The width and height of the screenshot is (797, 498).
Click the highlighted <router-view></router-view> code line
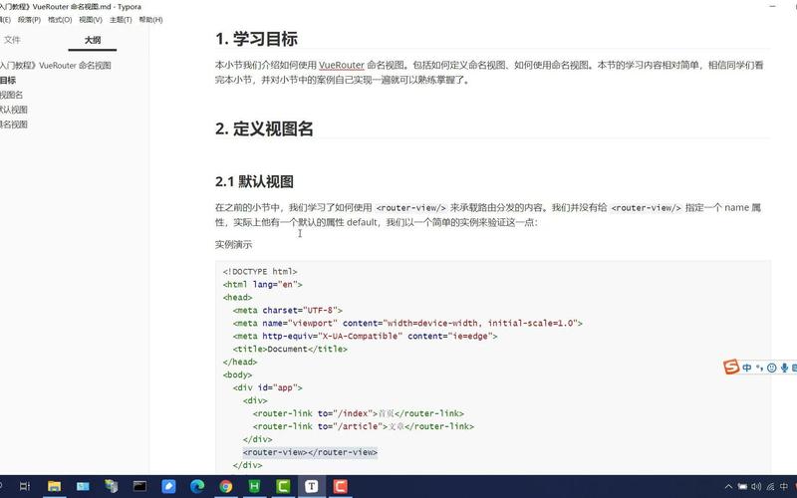point(310,452)
